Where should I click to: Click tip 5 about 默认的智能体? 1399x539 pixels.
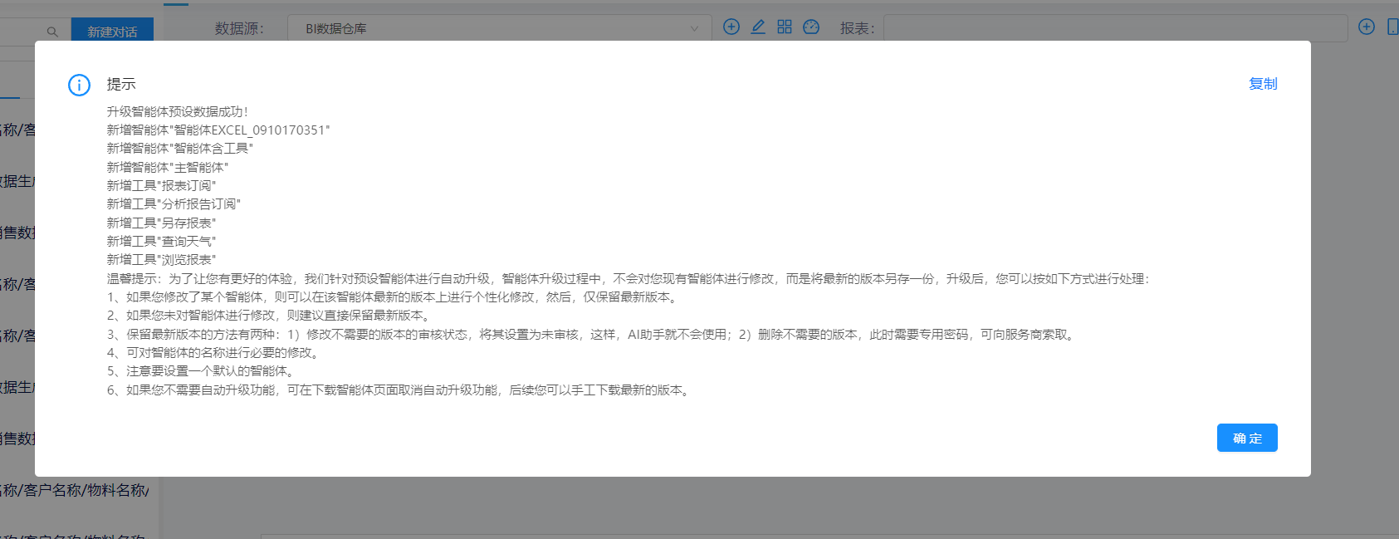tap(203, 371)
